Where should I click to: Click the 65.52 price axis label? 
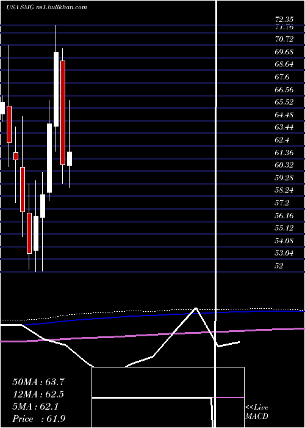click(x=284, y=102)
